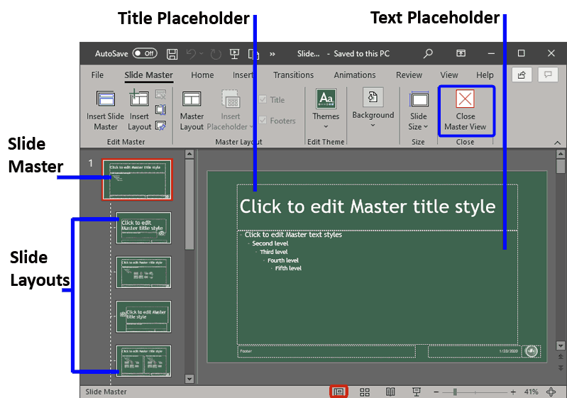The height and width of the screenshot is (398, 567).
Task: Click the Share button in ribbon
Action: coord(522,74)
